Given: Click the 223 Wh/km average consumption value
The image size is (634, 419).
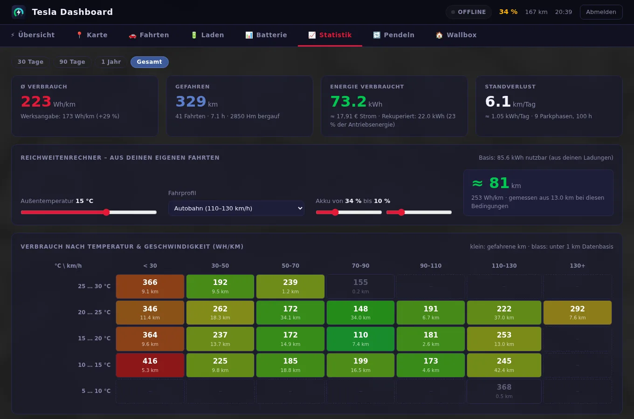Looking at the screenshot, I should coord(48,101).
